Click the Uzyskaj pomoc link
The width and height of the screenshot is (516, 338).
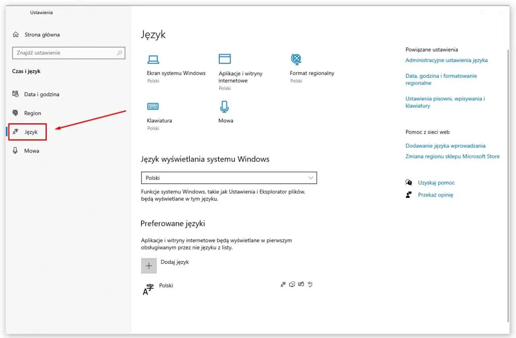pyautogui.click(x=436, y=182)
